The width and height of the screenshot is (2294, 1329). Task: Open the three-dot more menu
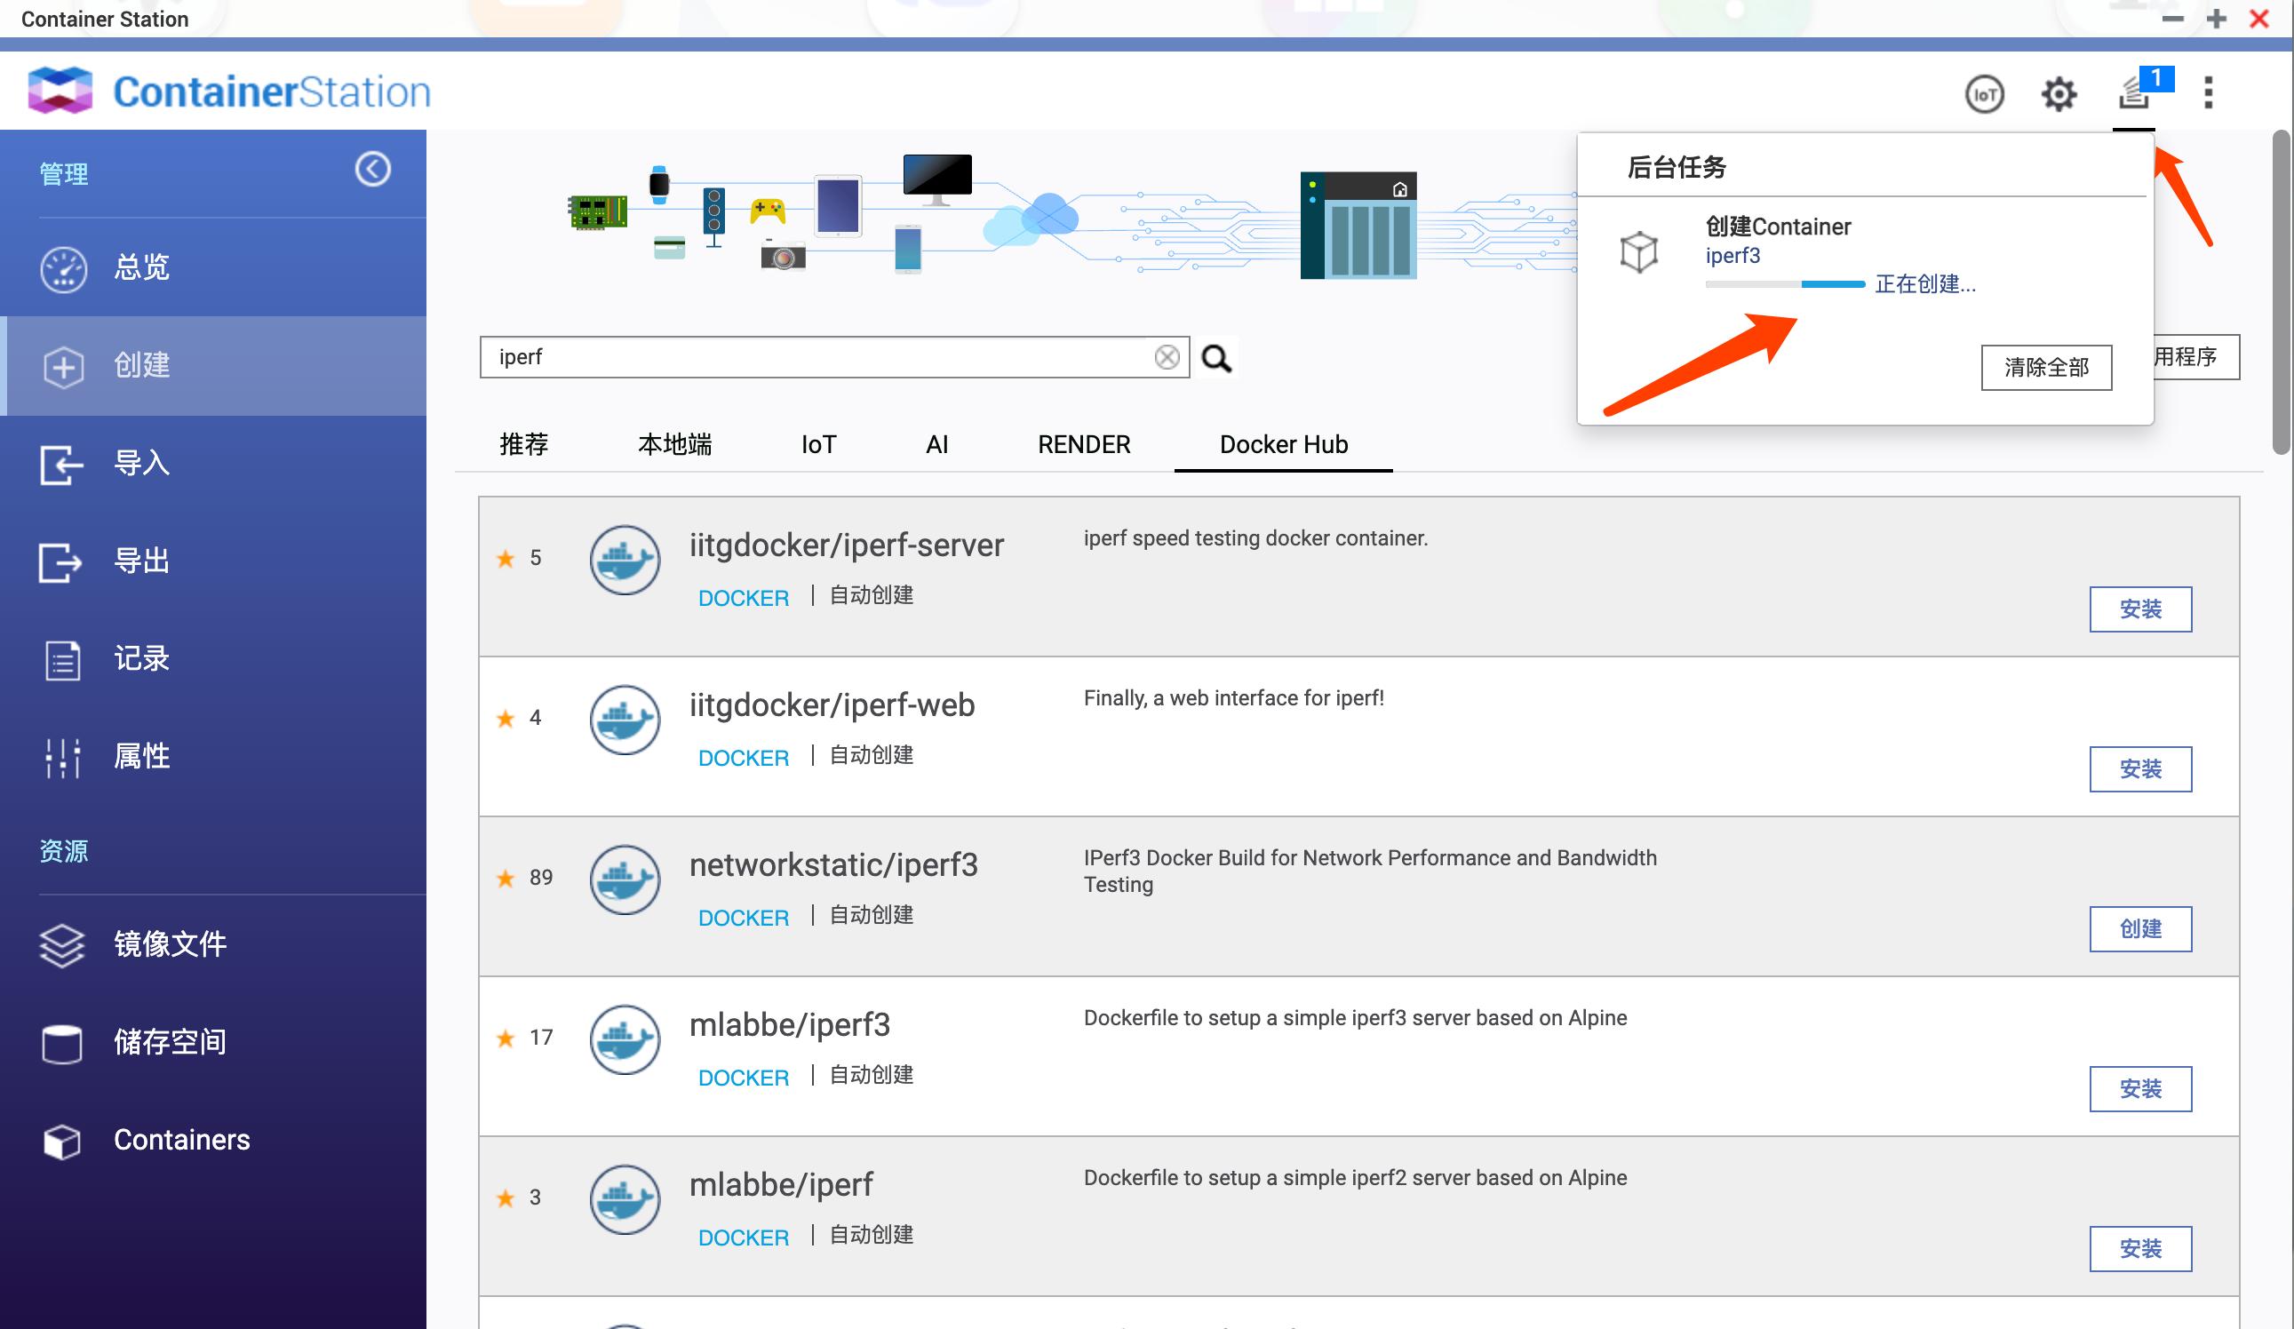click(2209, 93)
